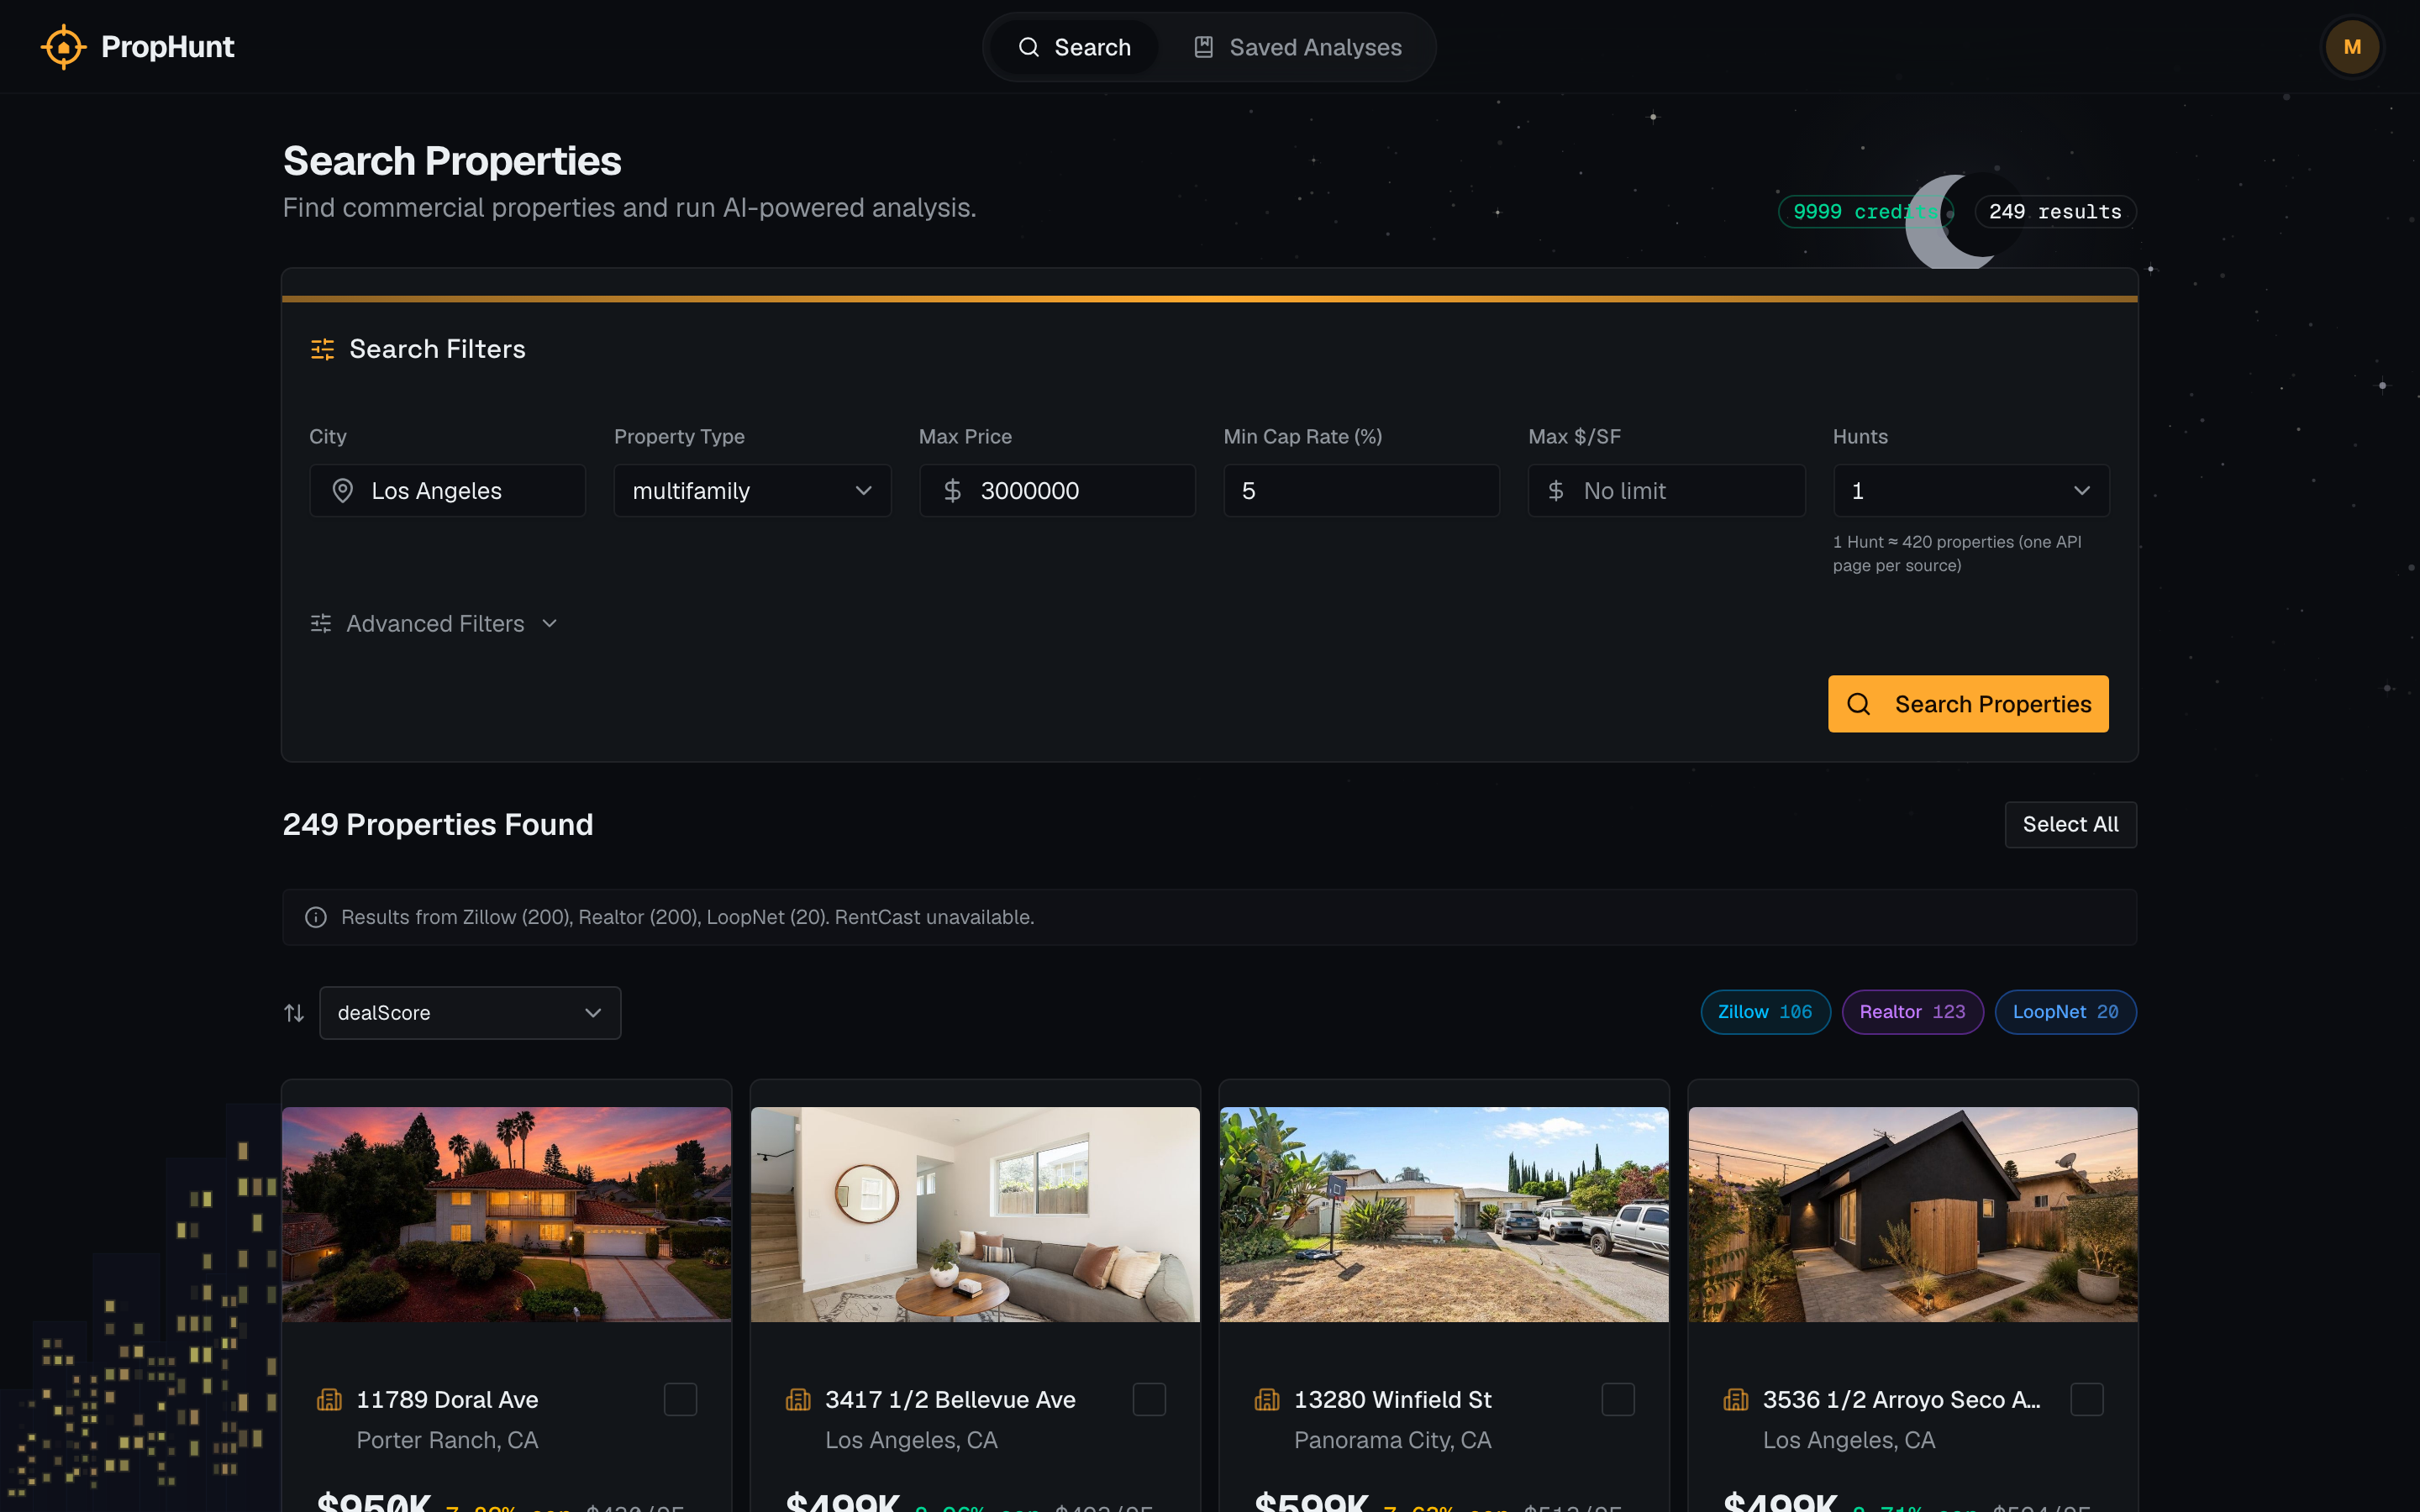2420x1512 pixels.
Task: Open the 3417 1/2 Bellevue Ave interior photo
Action: 975,1214
